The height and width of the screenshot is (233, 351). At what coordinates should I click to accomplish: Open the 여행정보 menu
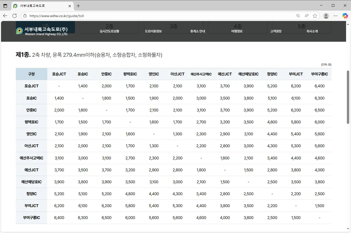[237, 31]
